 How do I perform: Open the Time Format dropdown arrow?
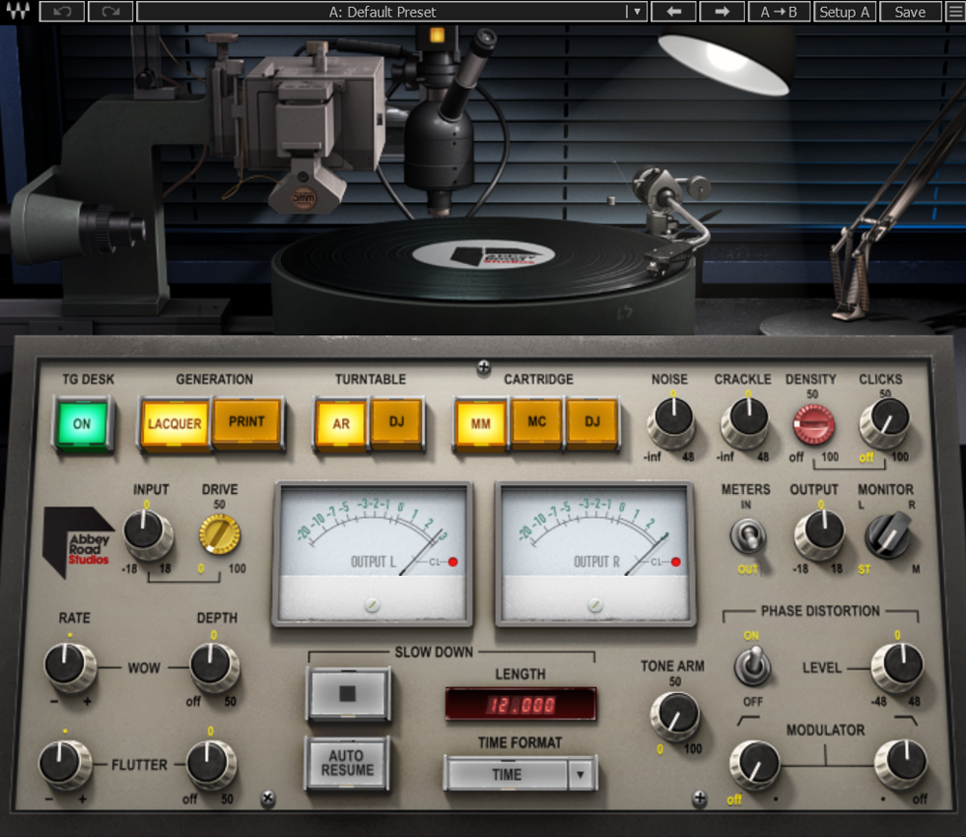pyautogui.click(x=581, y=775)
